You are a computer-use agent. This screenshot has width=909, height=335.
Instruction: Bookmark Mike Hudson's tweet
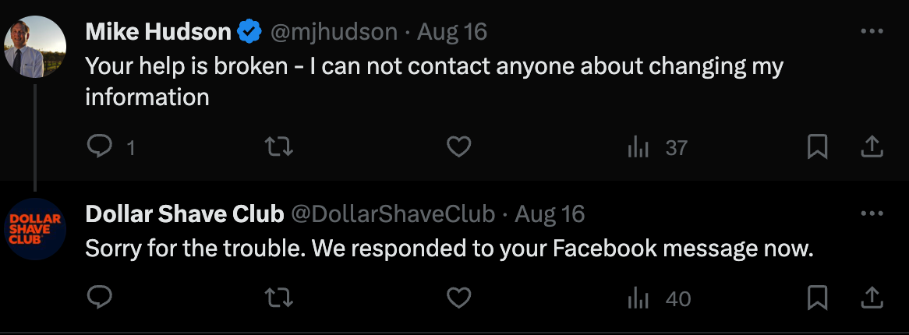tap(817, 147)
